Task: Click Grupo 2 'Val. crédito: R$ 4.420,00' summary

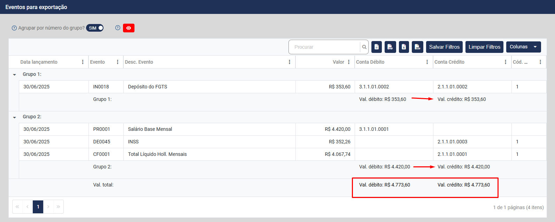Action: point(464,167)
